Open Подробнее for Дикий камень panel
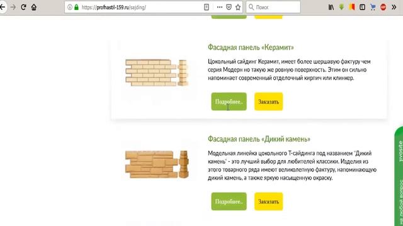Screen dimensions: 403x226 [229, 202]
